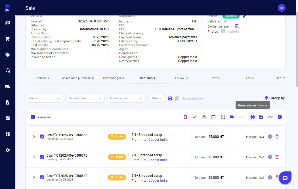Switch to the Materials tab
This screenshot has width=298, height=189.
(x=43, y=78)
